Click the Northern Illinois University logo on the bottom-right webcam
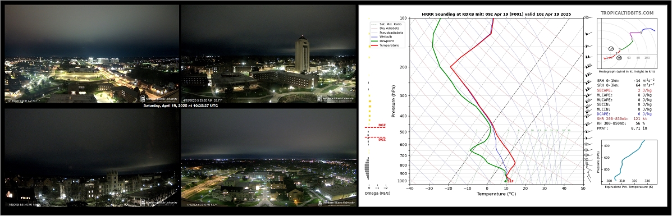 point(336,203)
